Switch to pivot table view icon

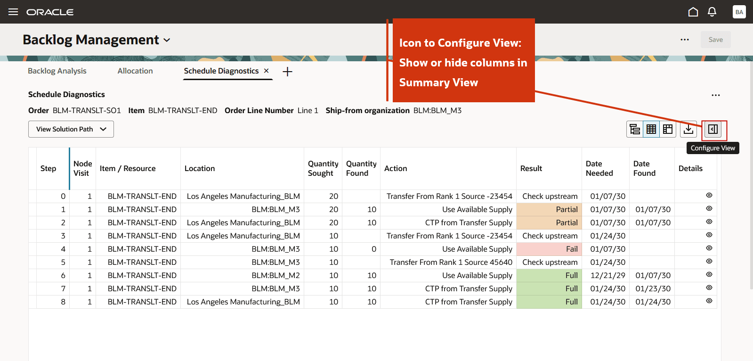(x=668, y=129)
